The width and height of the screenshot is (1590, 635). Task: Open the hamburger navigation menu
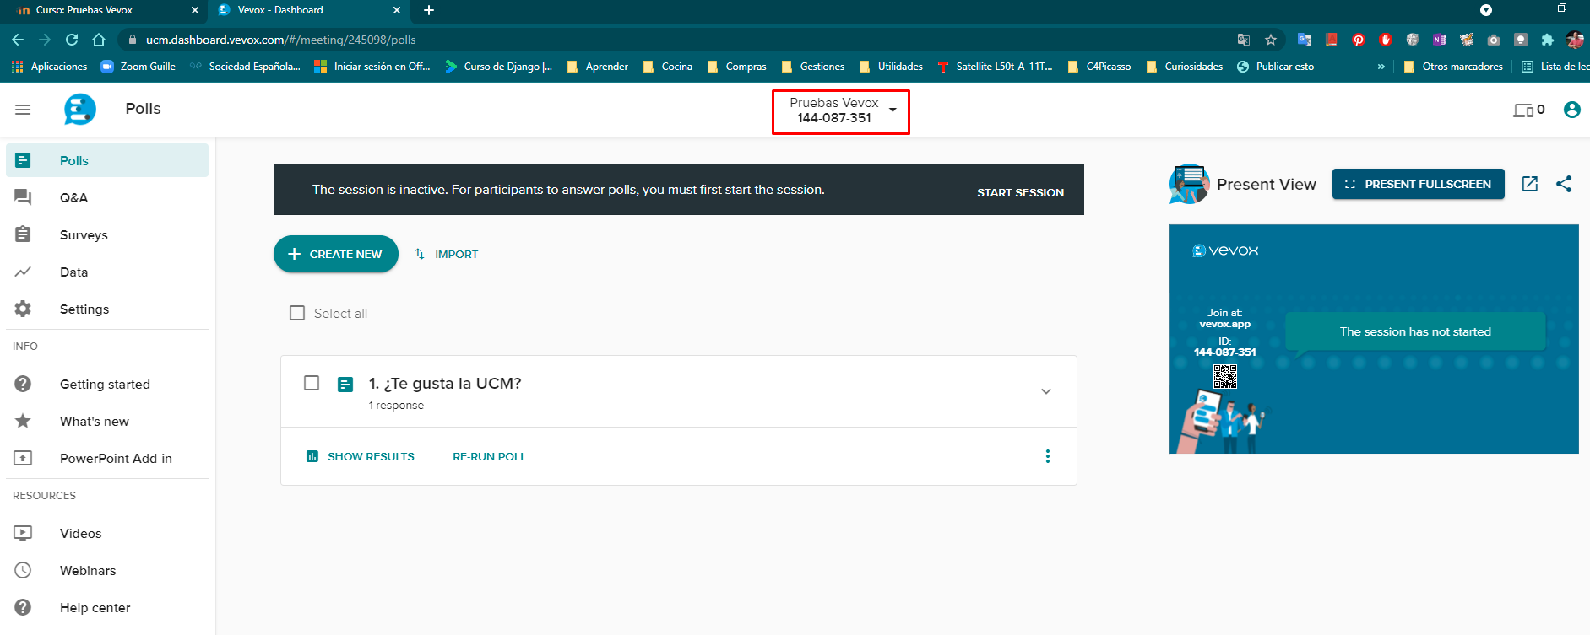point(23,110)
